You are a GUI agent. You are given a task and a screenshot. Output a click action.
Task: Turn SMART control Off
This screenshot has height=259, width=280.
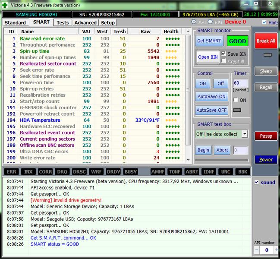point(221,83)
